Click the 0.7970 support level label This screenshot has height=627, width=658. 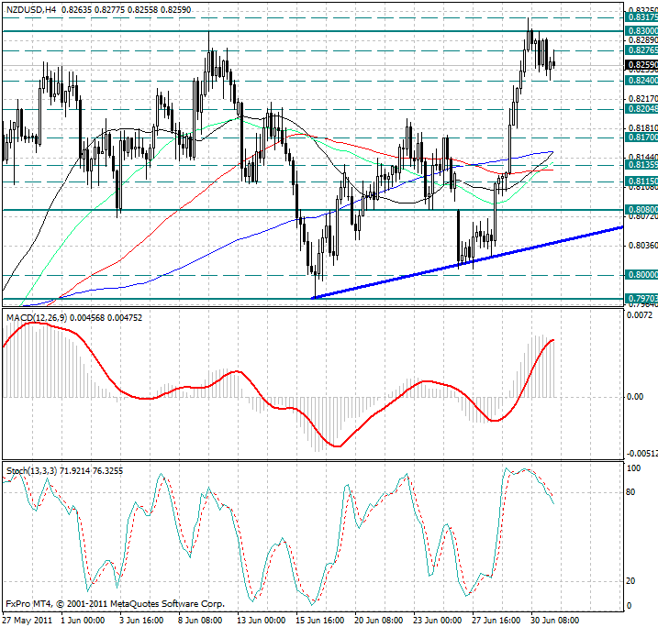tap(641, 299)
